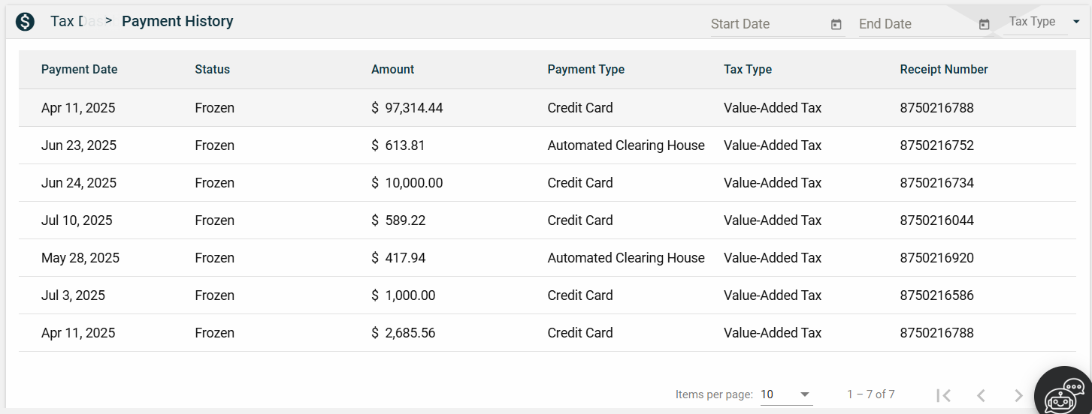Viewport: 1092px width, 414px height.
Task: Sort by Payment Date column header
Action: tap(79, 69)
